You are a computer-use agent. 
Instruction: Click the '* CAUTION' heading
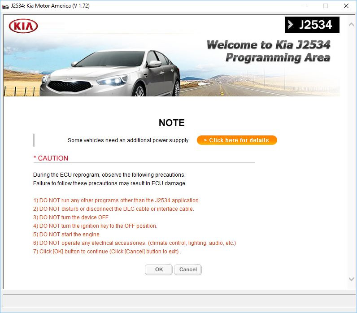pyautogui.click(x=51, y=158)
